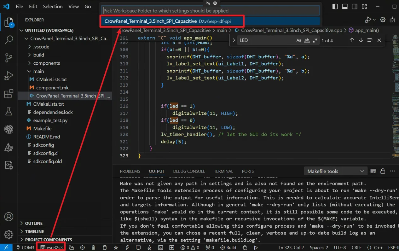399x251 pixels.
Task: Clear the output panel
Action: [x=373, y=171]
